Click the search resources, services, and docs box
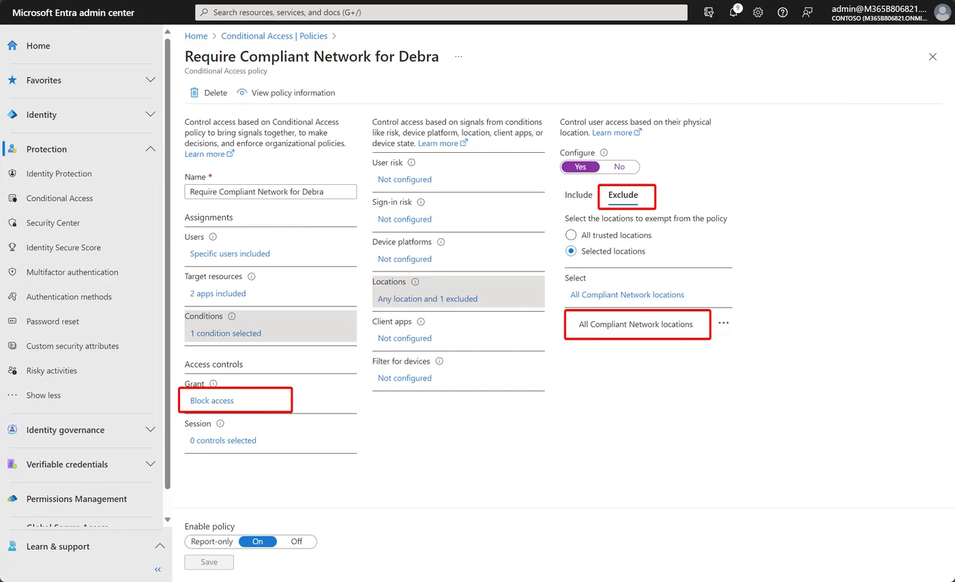Image resolution: width=955 pixels, height=582 pixels. 441,12
